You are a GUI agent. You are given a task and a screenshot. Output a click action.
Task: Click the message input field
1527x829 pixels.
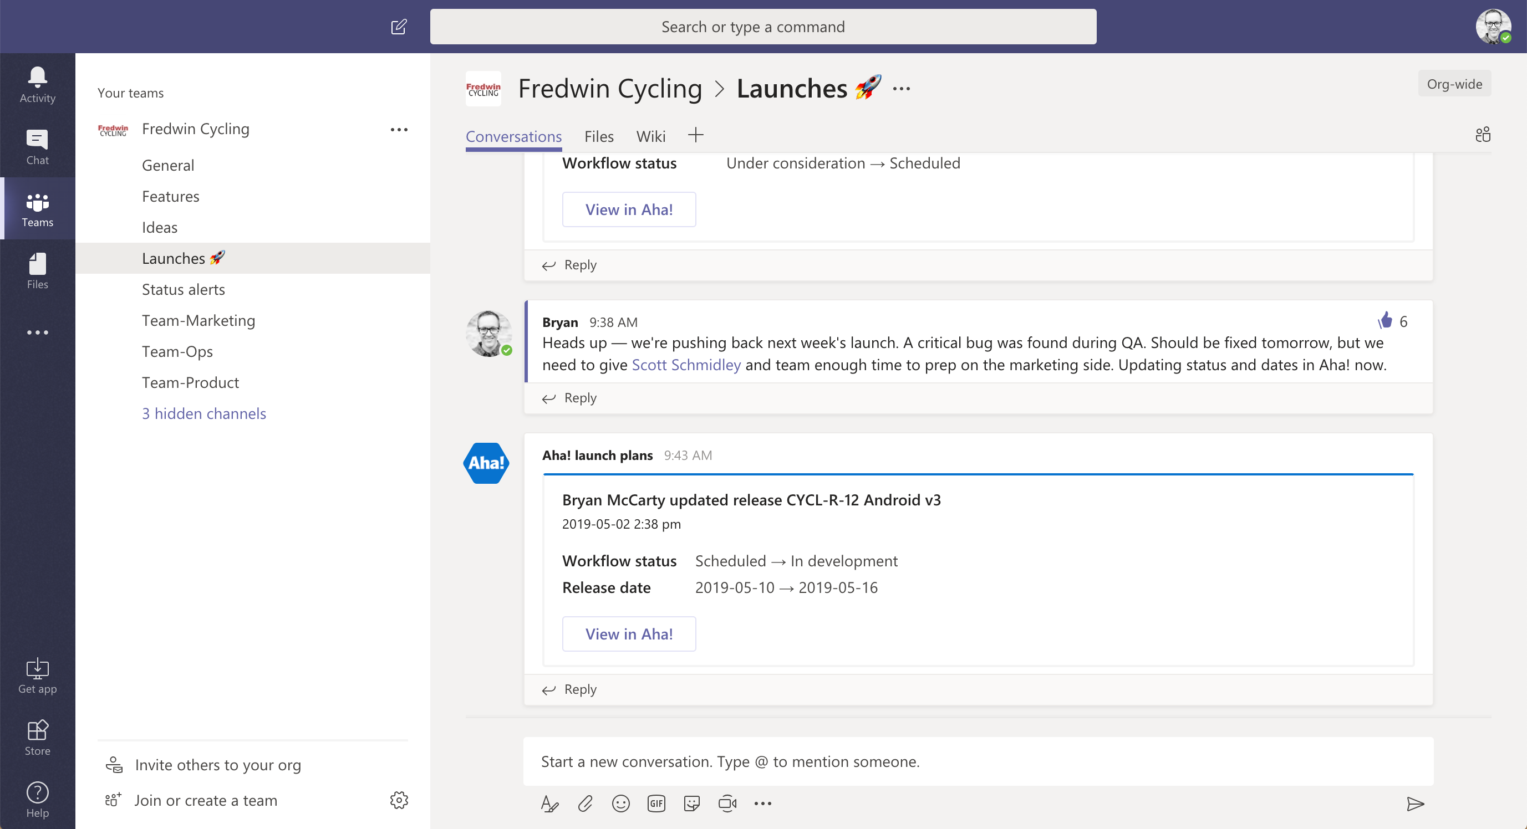[976, 761]
